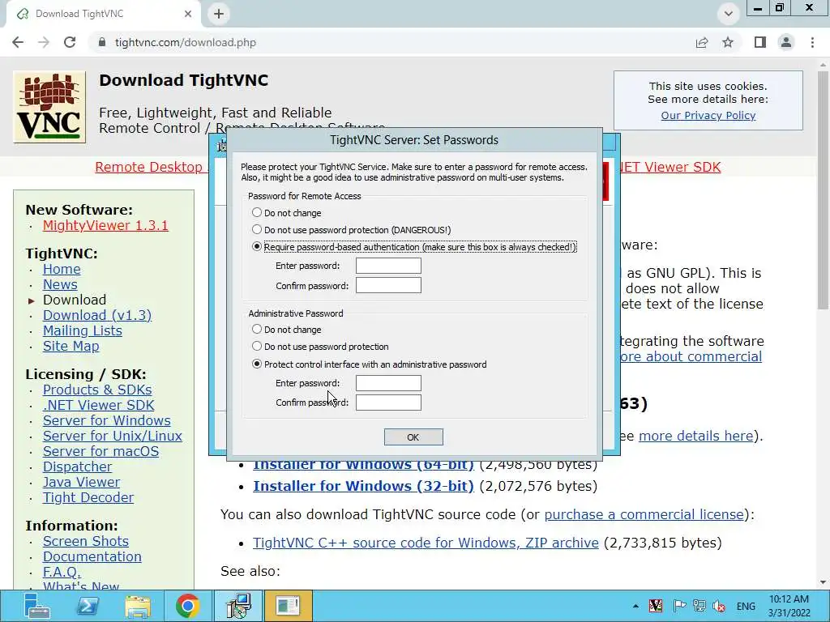The height and width of the screenshot is (622, 830).
Task: Open 'TightVNC C++ source code for Windows, ZIP archive'
Action: (426, 543)
